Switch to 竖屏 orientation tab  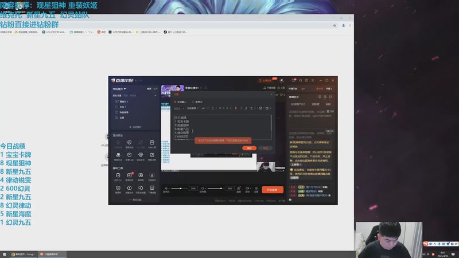point(155,89)
